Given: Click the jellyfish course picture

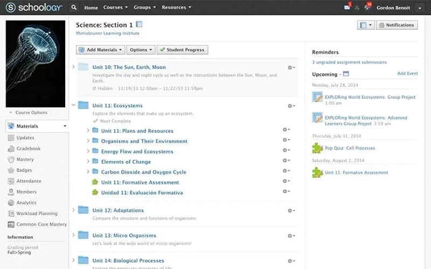Looking at the screenshot, I should [x=35, y=63].
